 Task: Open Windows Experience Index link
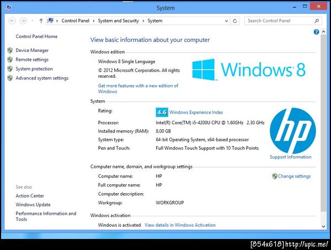(x=196, y=113)
